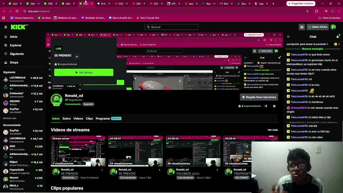Click the Regala Suscripciones button
The width and height of the screenshot is (343, 193).
pos(259,97)
